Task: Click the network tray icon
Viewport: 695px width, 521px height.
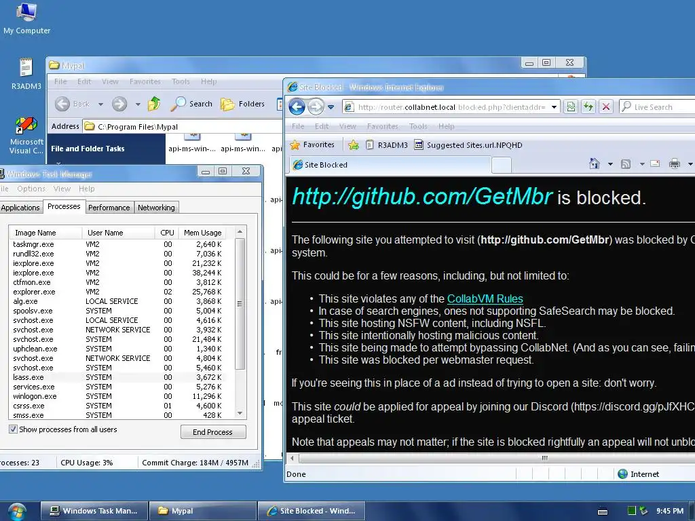Action: (643, 511)
